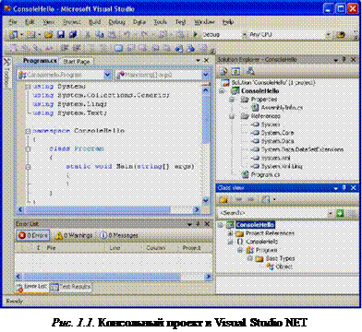The width and height of the screenshot is (362, 332).
Task: Click the New Folder icon in Class View
Action: coord(223,199)
